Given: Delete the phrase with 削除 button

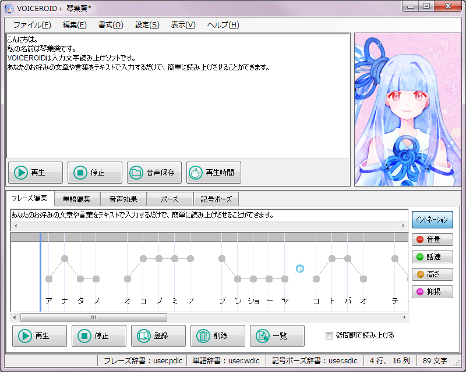Looking at the screenshot, I should pos(218,336).
